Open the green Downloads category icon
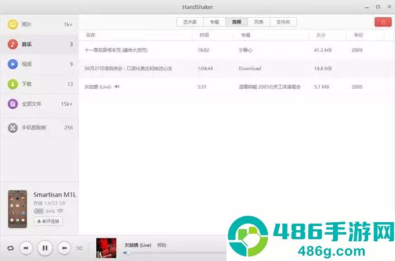Viewport: 395px width, 261px height. pos(13,84)
